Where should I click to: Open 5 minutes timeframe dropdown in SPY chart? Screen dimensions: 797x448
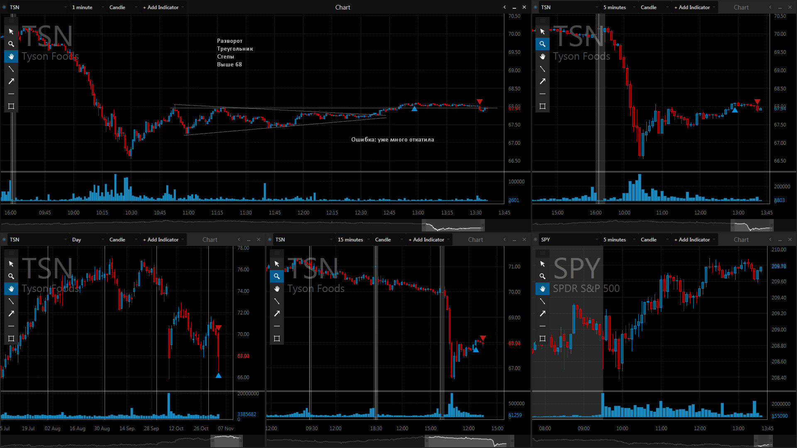pos(619,239)
